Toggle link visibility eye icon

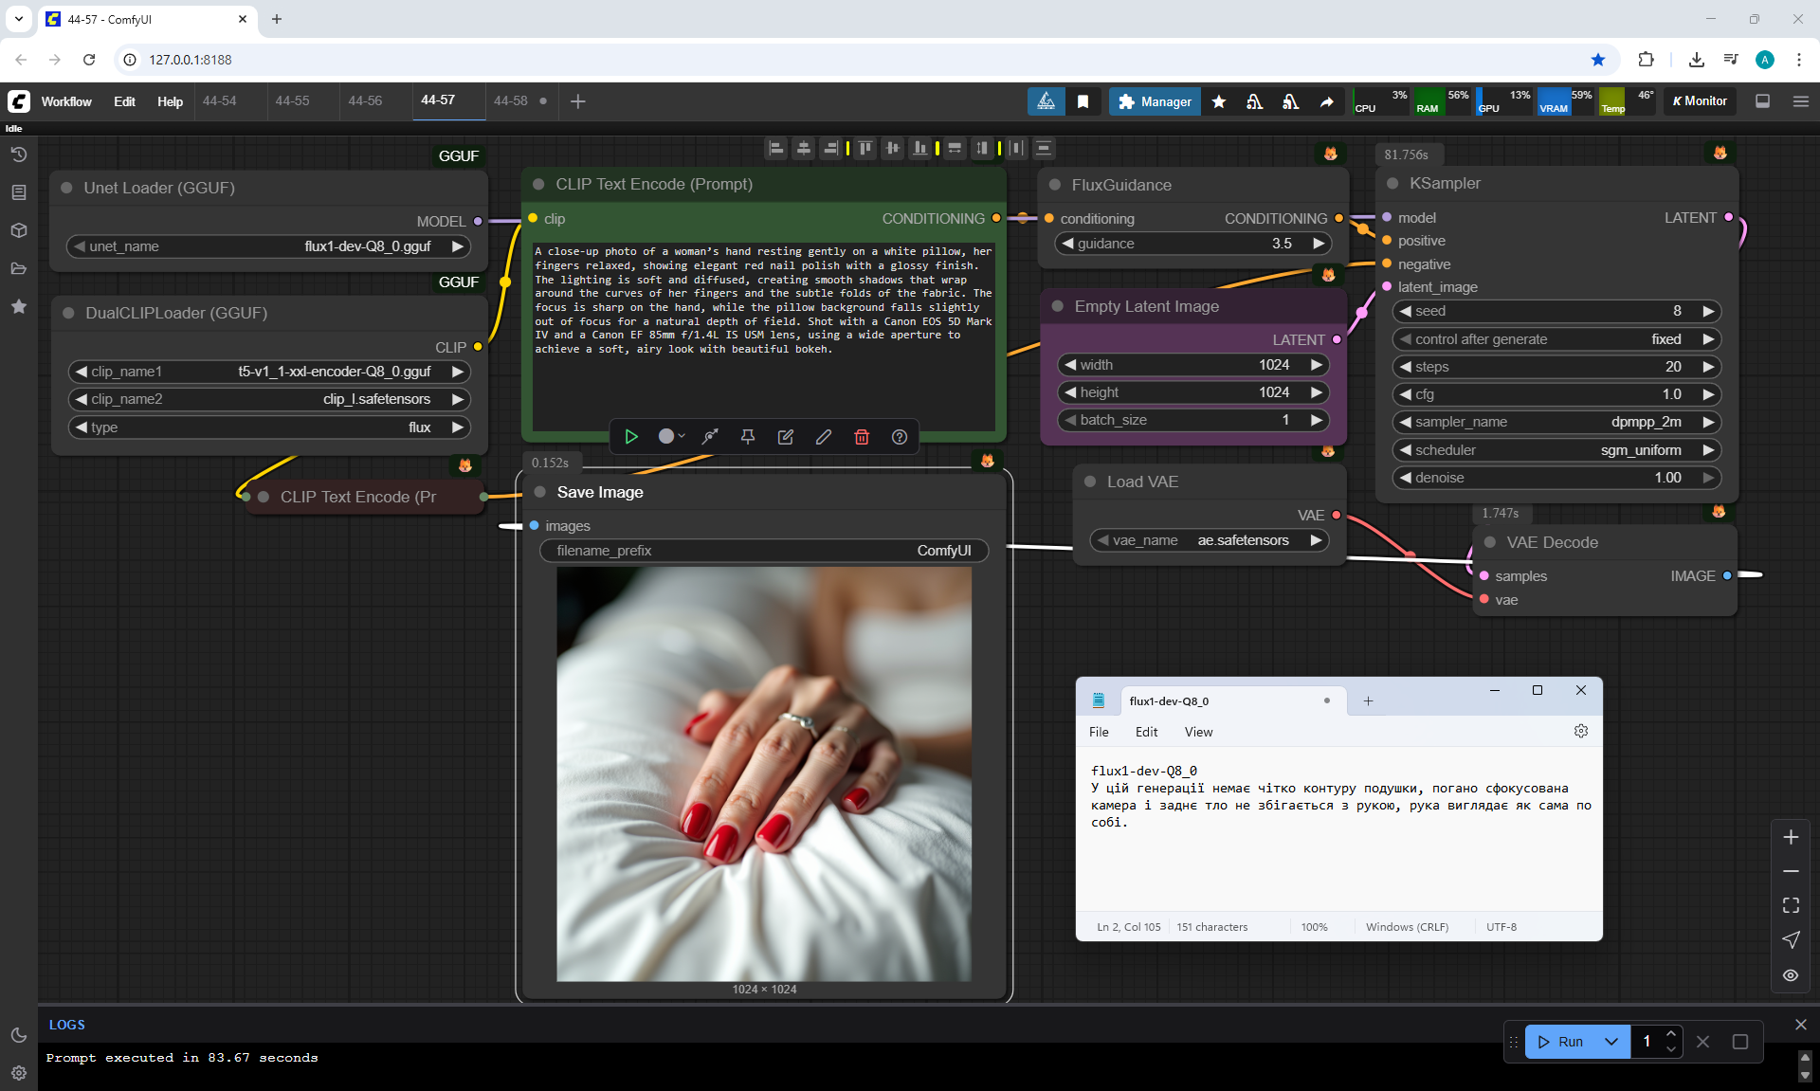(1791, 975)
